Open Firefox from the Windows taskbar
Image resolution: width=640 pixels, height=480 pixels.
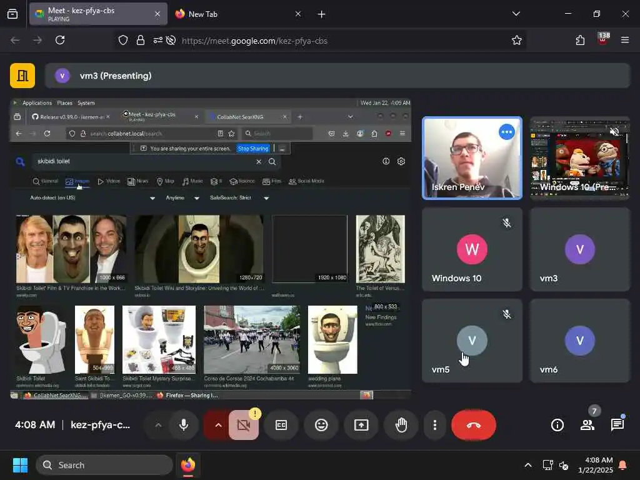tap(188, 465)
